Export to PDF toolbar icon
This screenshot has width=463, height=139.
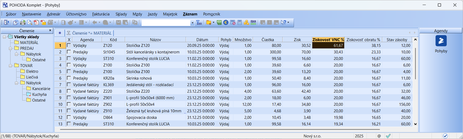36,23
